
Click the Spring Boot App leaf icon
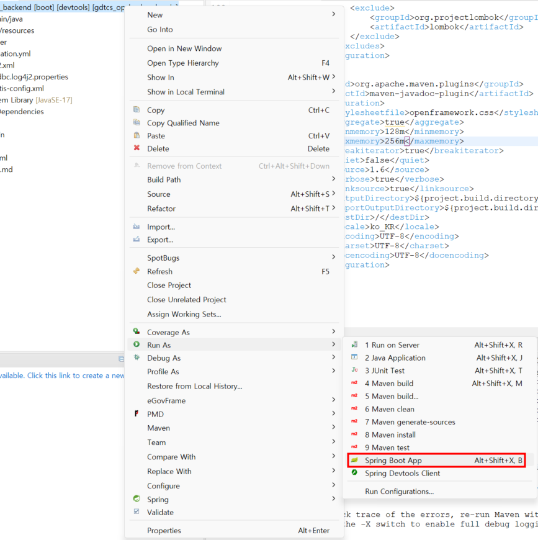pos(354,460)
